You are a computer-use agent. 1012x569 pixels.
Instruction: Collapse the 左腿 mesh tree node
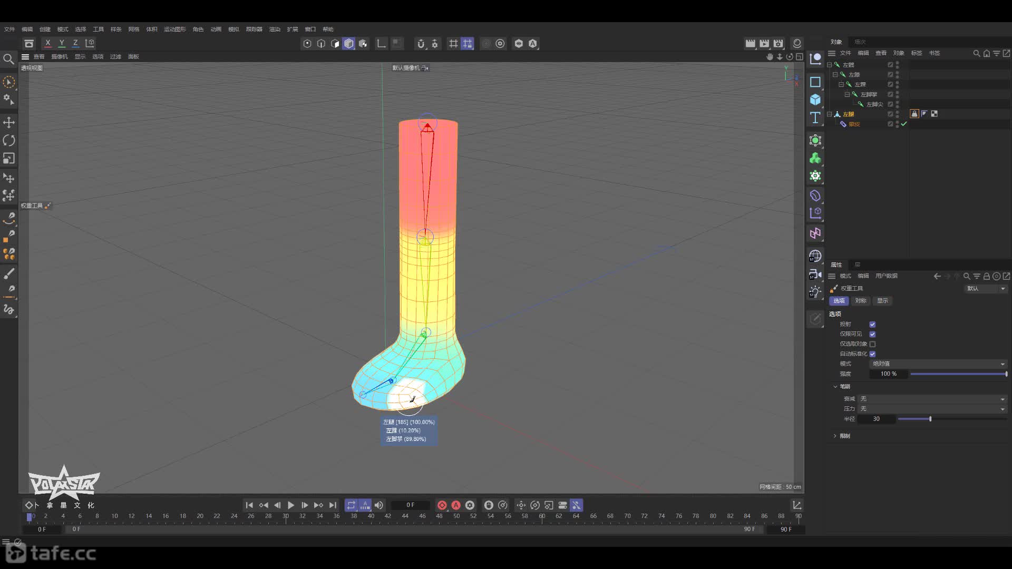tap(829, 114)
